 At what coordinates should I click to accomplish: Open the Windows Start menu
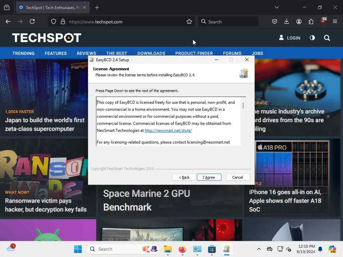78,249
